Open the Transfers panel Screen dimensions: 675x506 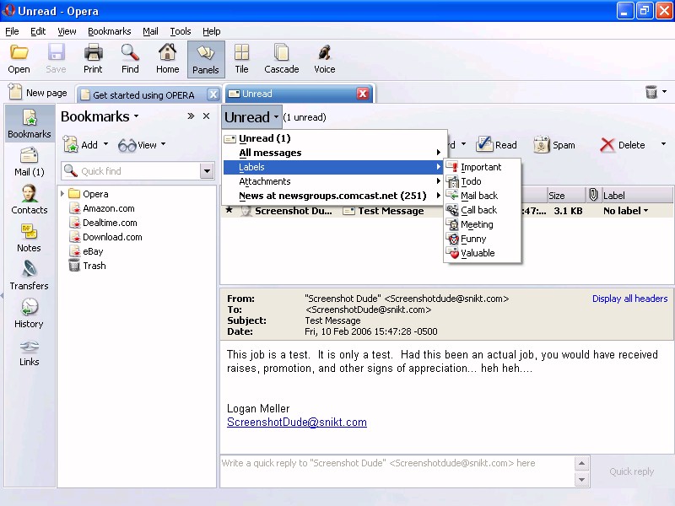(x=29, y=276)
